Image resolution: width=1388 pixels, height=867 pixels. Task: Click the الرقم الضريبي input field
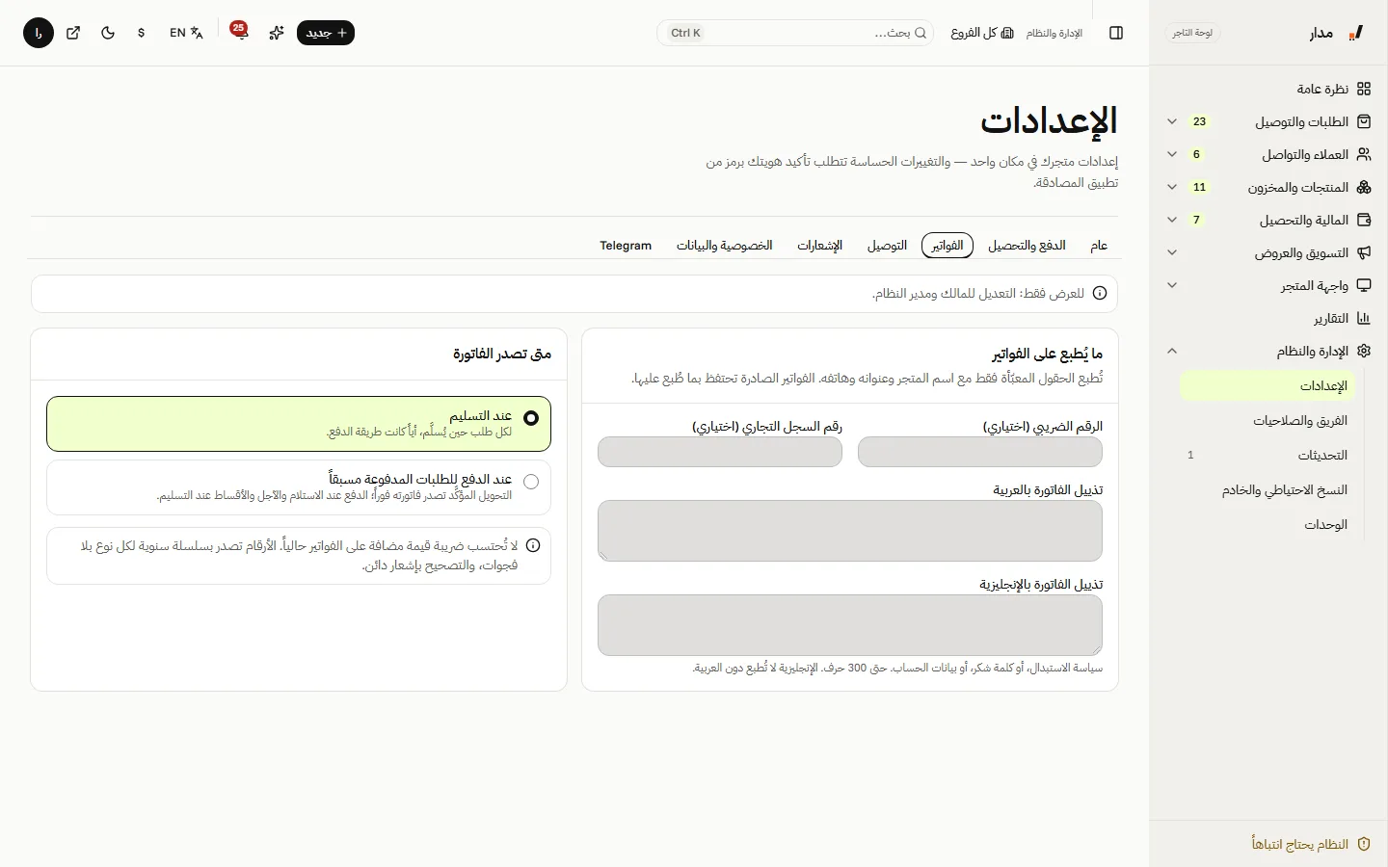pyautogui.click(x=980, y=452)
